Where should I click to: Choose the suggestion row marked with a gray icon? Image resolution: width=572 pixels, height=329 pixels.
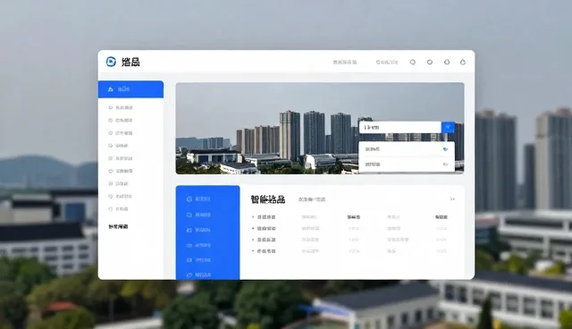[407, 164]
